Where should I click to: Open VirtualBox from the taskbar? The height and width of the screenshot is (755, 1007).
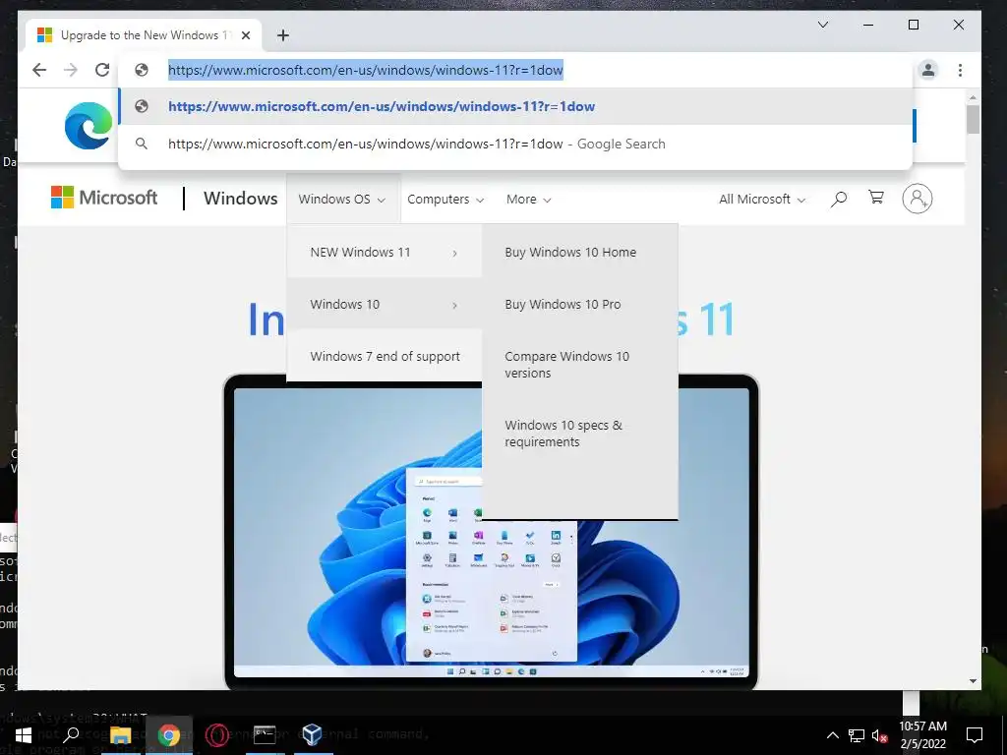point(312,735)
